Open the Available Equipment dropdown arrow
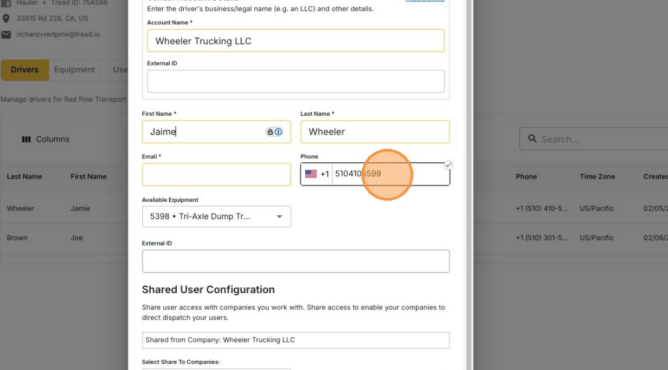Image resolution: width=668 pixels, height=370 pixels. coord(279,217)
